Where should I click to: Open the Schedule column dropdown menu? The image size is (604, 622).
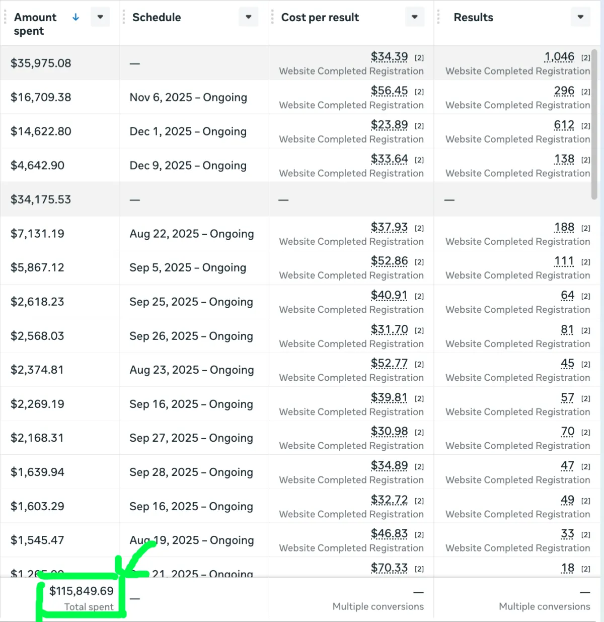[x=248, y=17]
